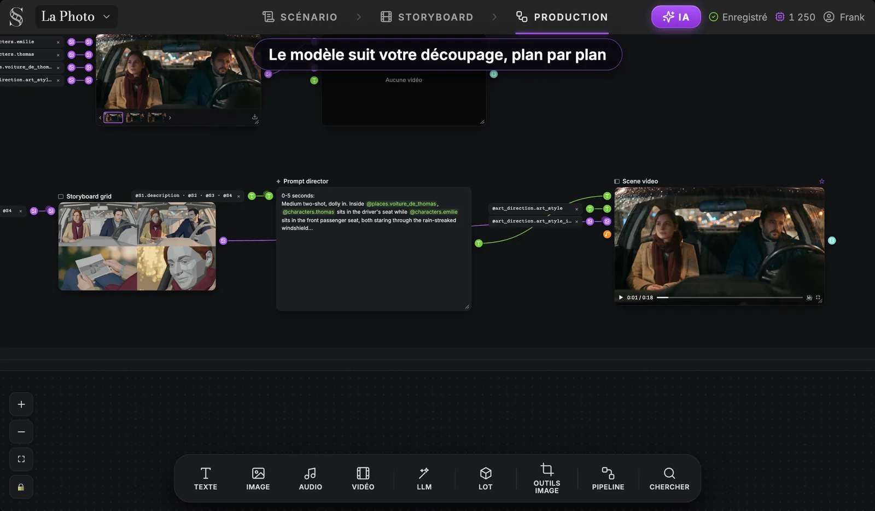Select second thumbnail in top image node

[135, 118]
